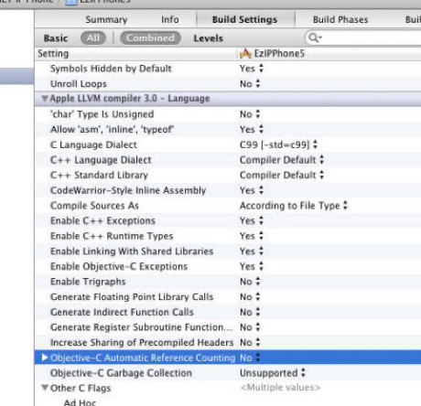Open the C++ Language Dialect dropdown
The width and height of the screenshot is (421, 406).
point(282,160)
